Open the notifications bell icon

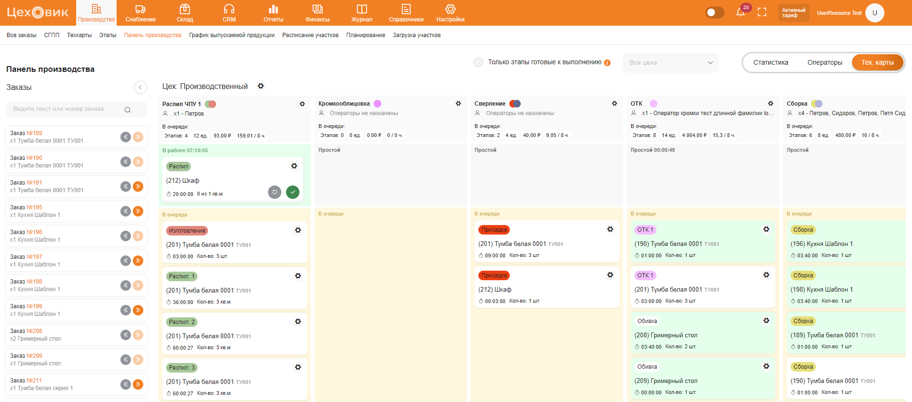click(740, 12)
